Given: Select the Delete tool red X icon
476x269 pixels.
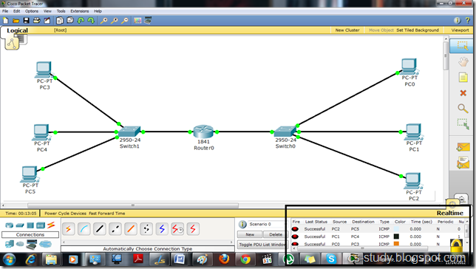Looking at the screenshot, I should (463, 93).
